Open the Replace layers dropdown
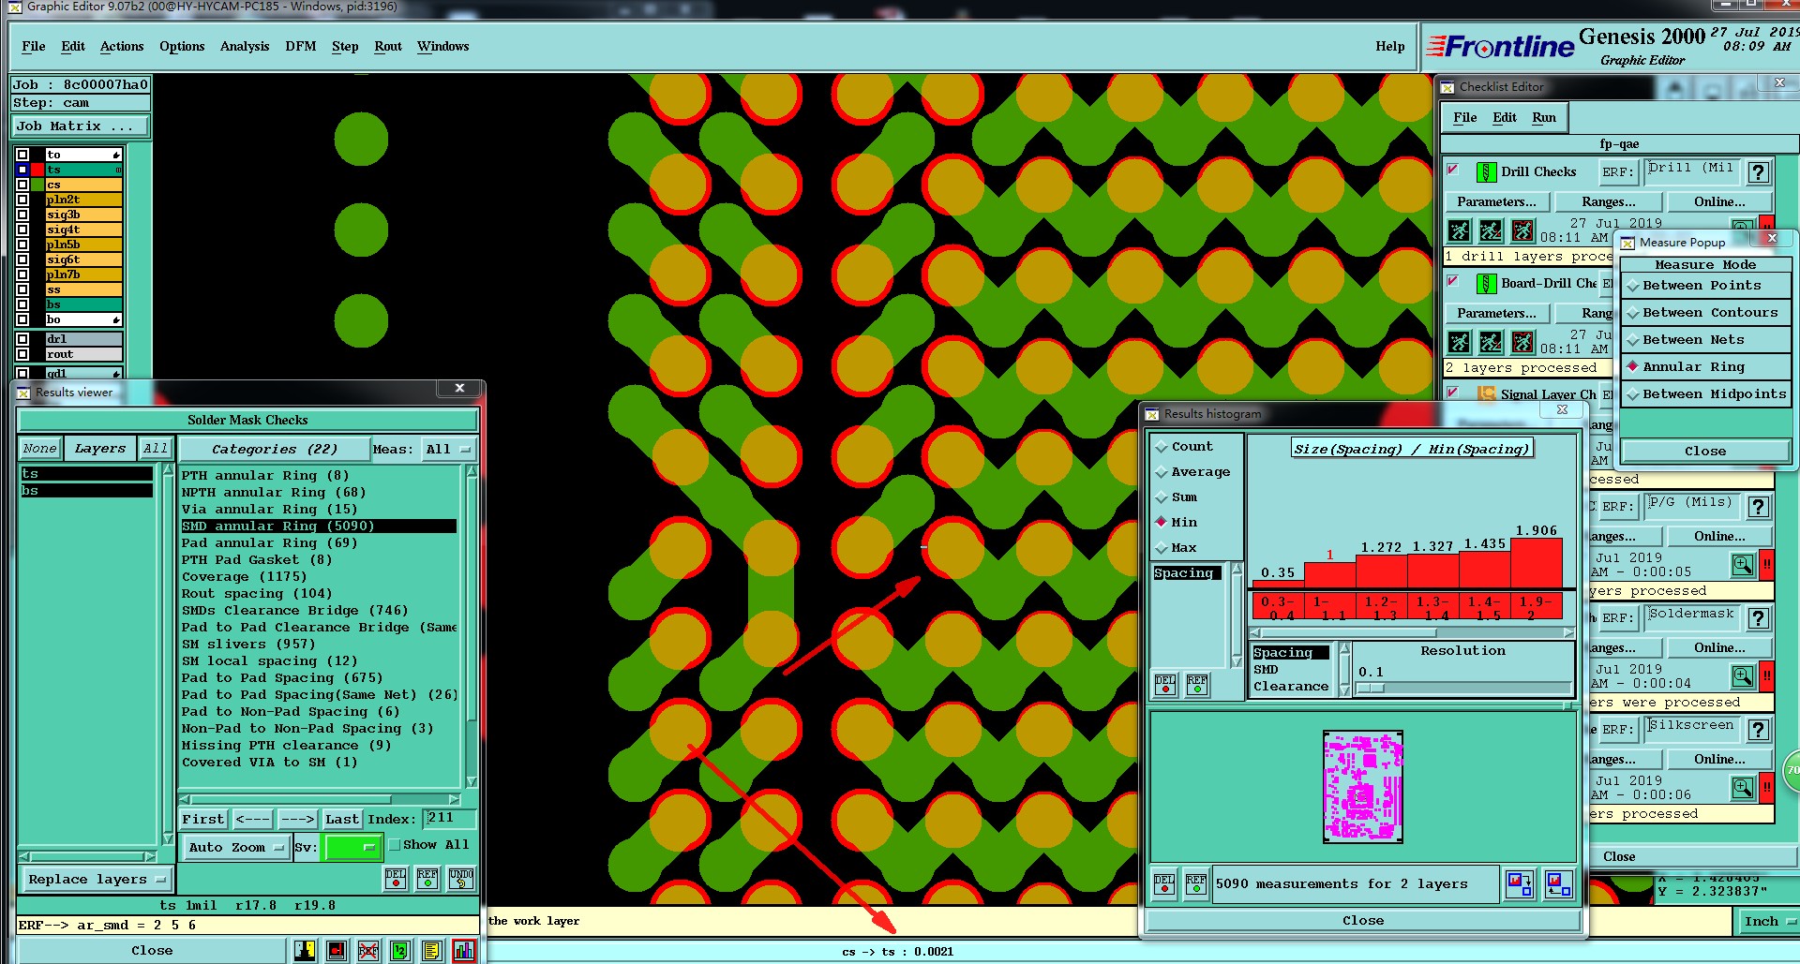The image size is (1800, 964). [97, 880]
